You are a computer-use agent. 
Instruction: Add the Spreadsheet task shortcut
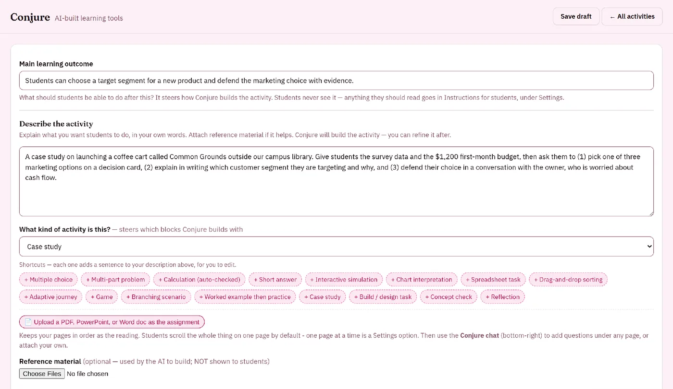[493, 280]
